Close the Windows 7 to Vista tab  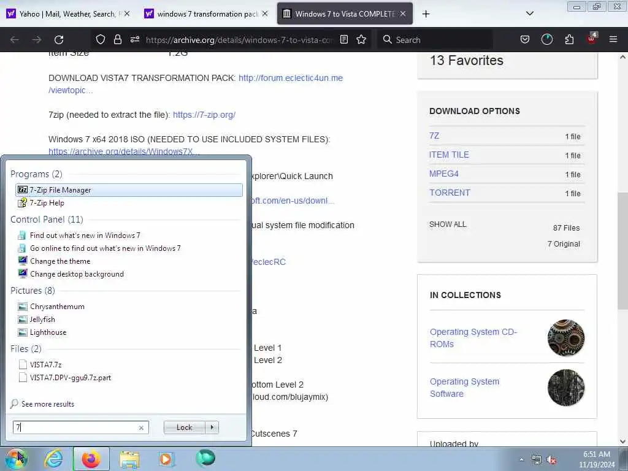pos(403,13)
